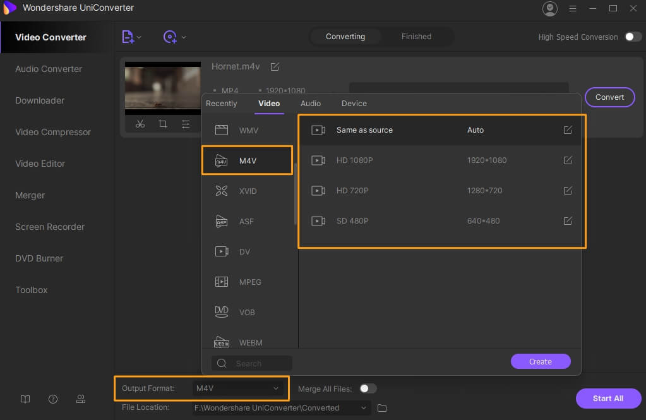
Task: Select the HD 1080P preset row
Action: (440, 160)
